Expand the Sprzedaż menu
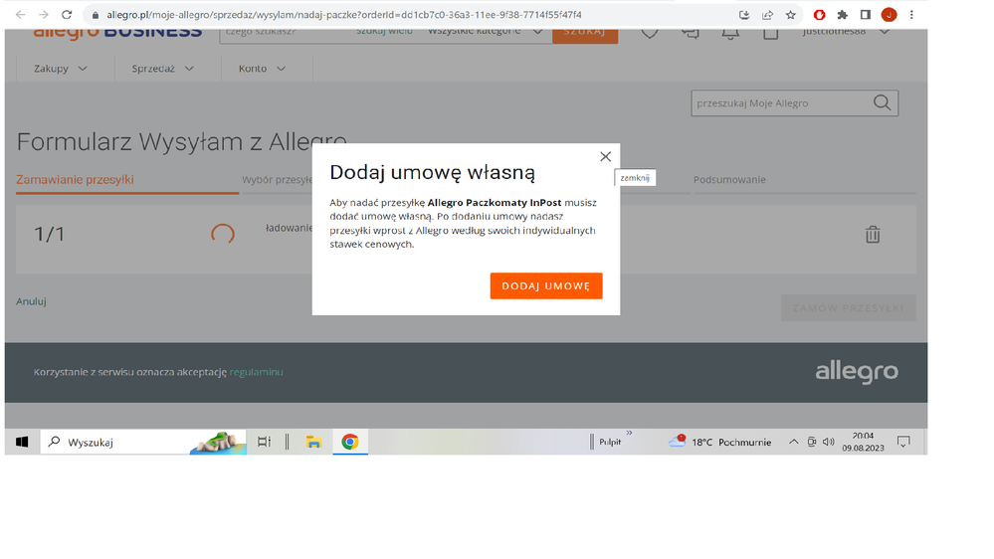The image size is (994, 559). 163,69
